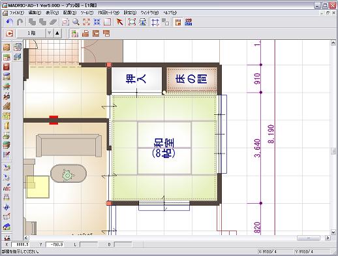Click the orange printer-like layer icon

point(85,33)
